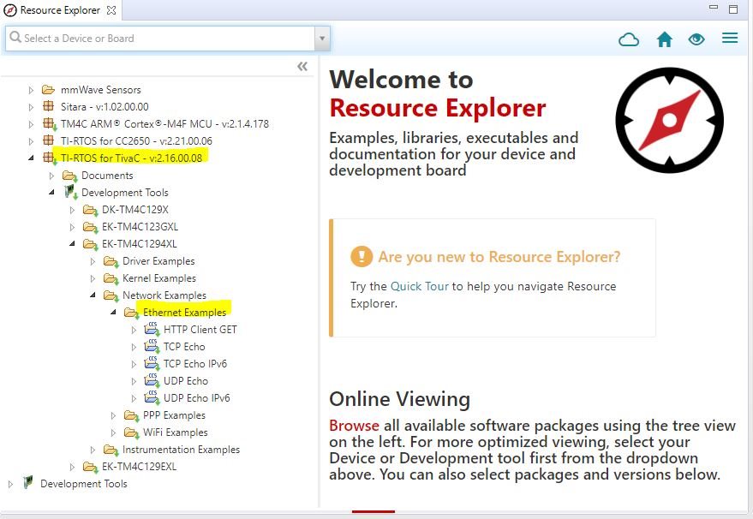Expand the Sitara package node
Viewport: 753px width, 519px height.
(31, 107)
